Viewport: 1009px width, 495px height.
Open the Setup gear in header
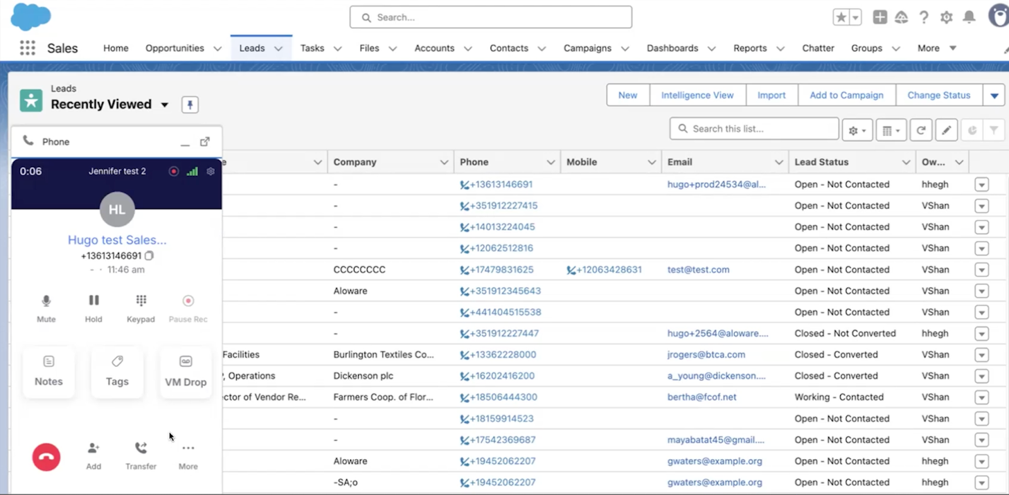pyautogui.click(x=946, y=18)
